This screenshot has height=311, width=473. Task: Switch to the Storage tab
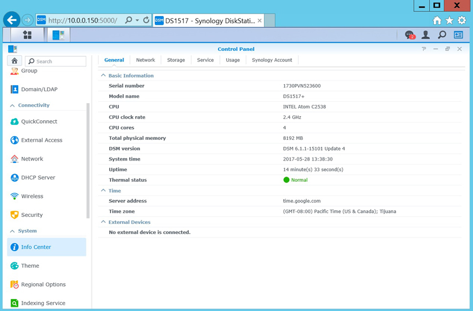pyautogui.click(x=176, y=60)
